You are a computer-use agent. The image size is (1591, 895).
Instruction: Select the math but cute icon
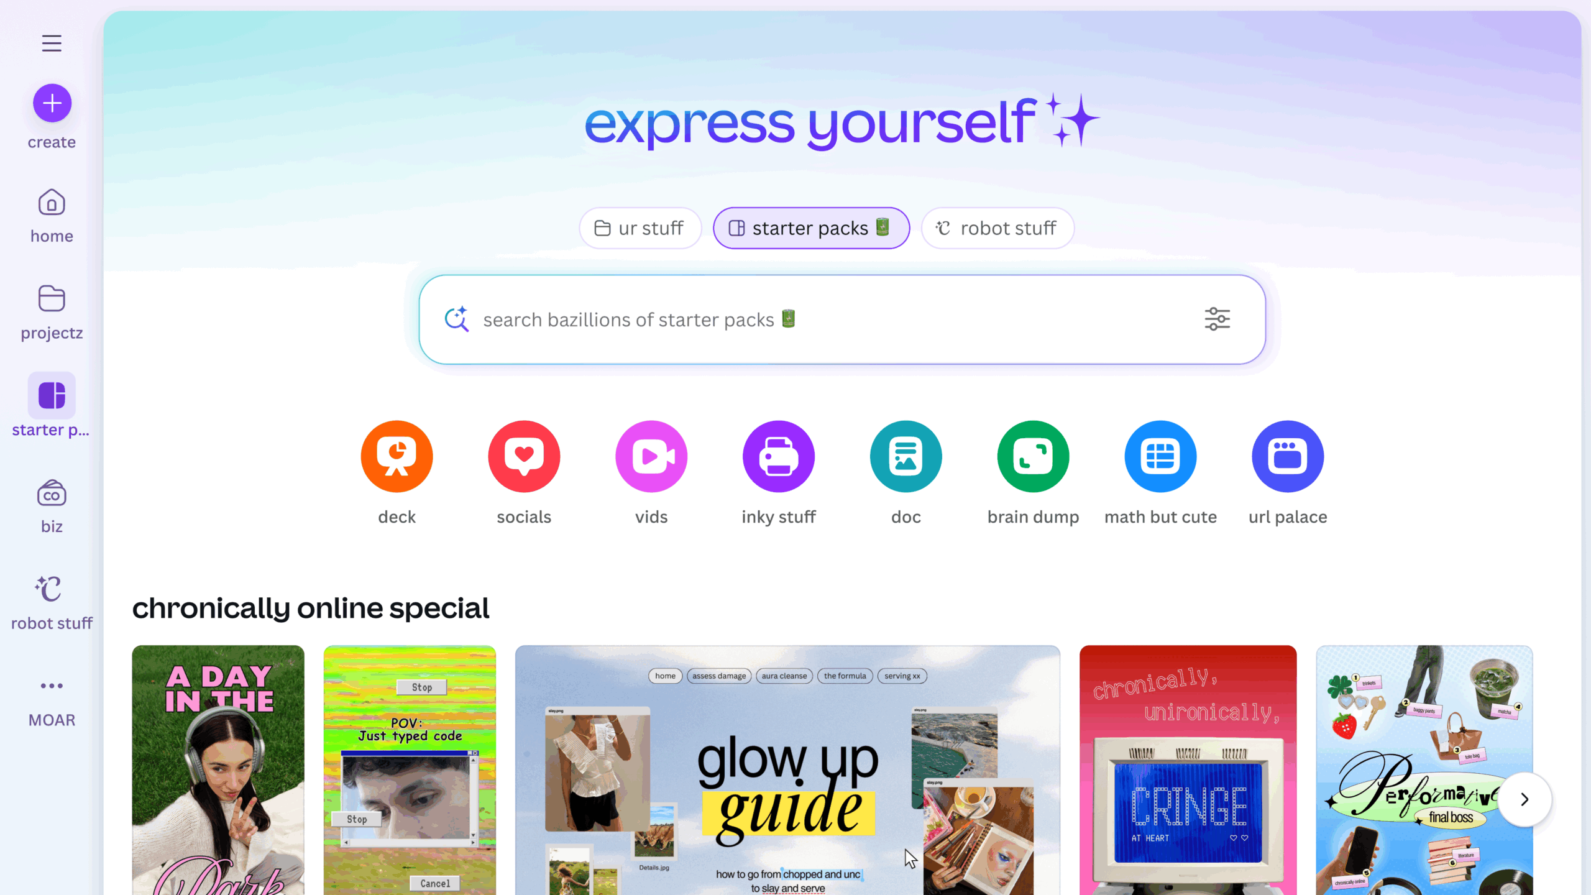pyautogui.click(x=1160, y=457)
